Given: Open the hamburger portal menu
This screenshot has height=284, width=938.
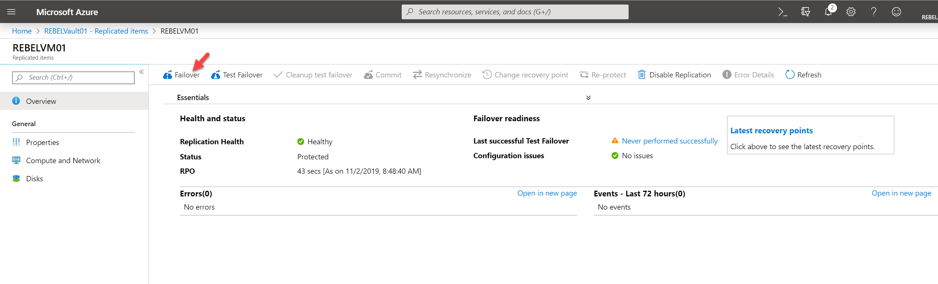Looking at the screenshot, I should [11, 12].
